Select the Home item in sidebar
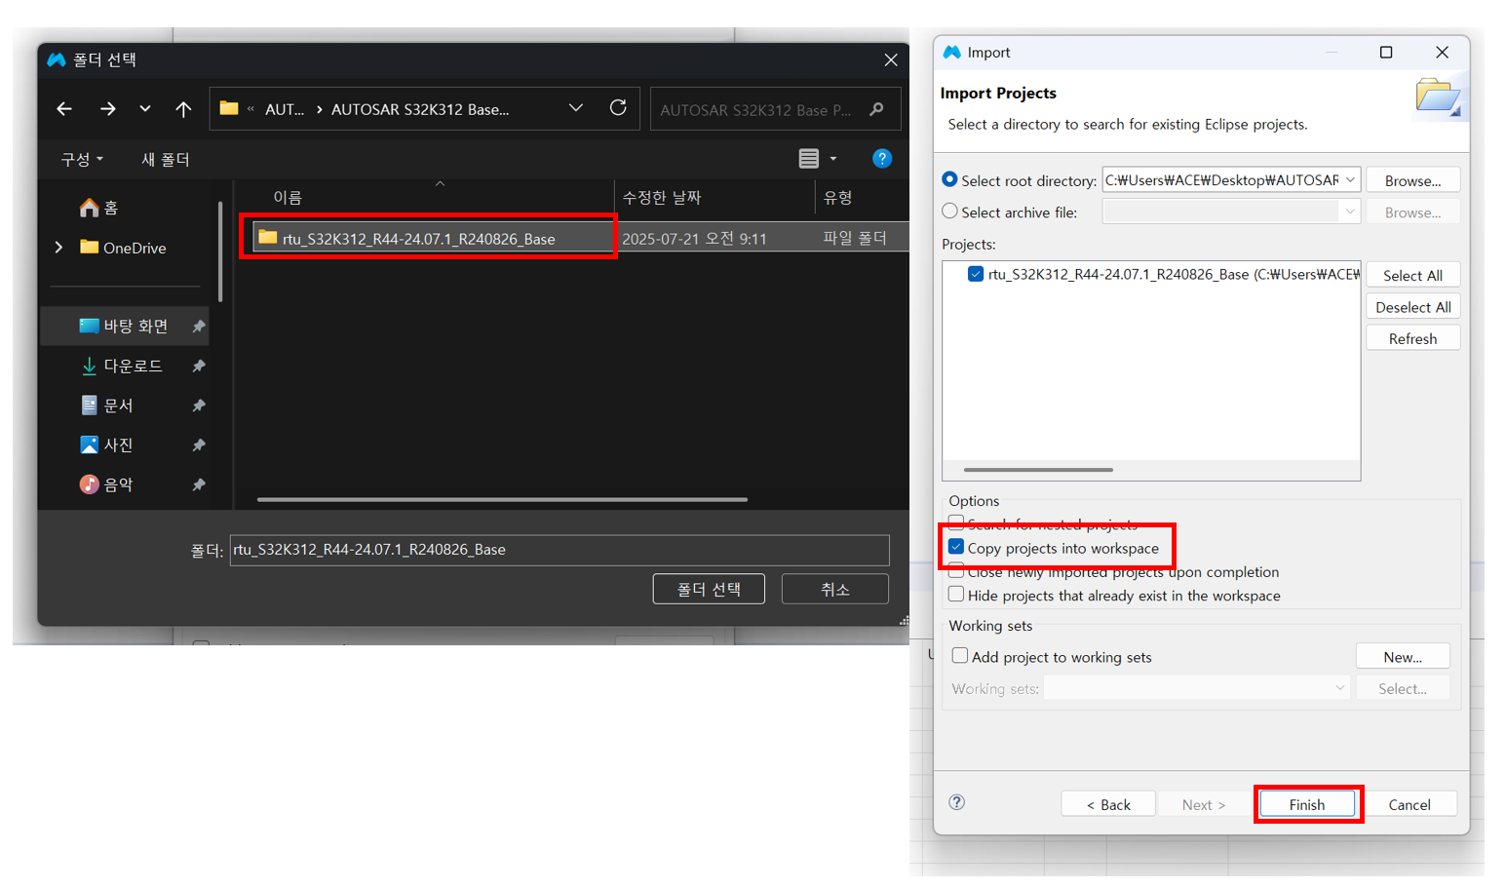Screen dimensions: 1506x889 (99, 208)
